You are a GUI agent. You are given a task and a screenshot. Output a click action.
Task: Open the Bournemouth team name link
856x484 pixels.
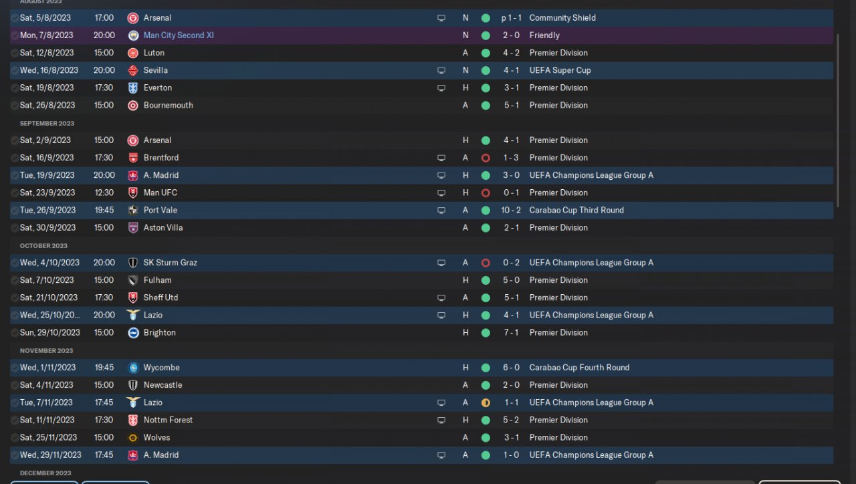click(168, 105)
